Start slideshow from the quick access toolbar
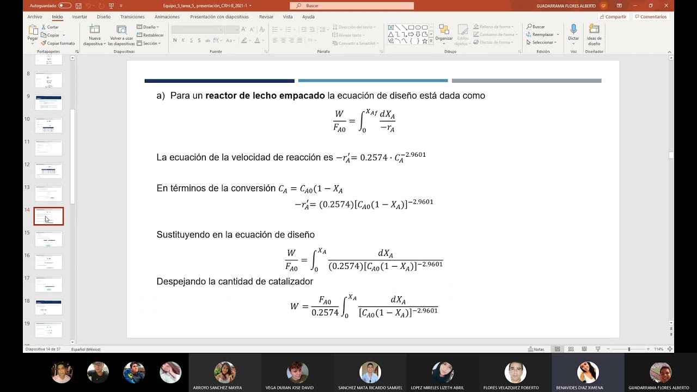 [x=111, y=5]
